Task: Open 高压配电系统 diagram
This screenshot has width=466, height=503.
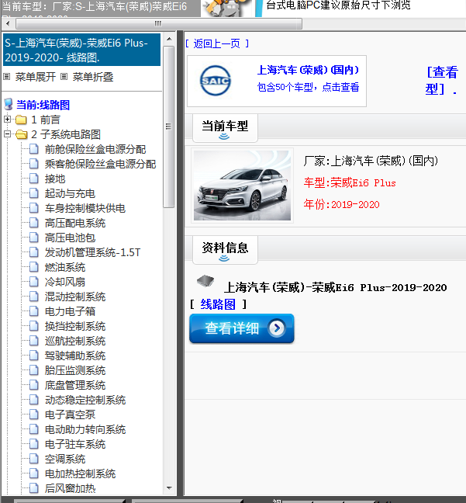Action: click(x=75, y=223)
